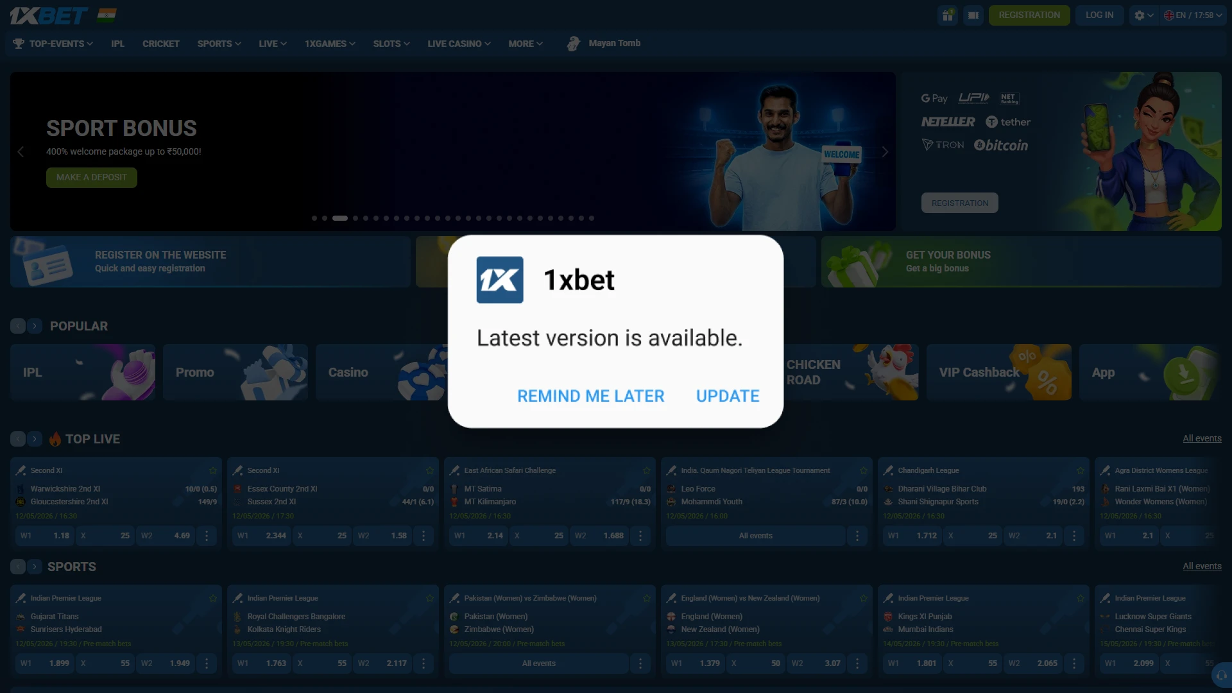Open the settings gear dropdown
The width and height of the screenshot is (1232, 693).
pyautogui.click(x=1143, y=15)
